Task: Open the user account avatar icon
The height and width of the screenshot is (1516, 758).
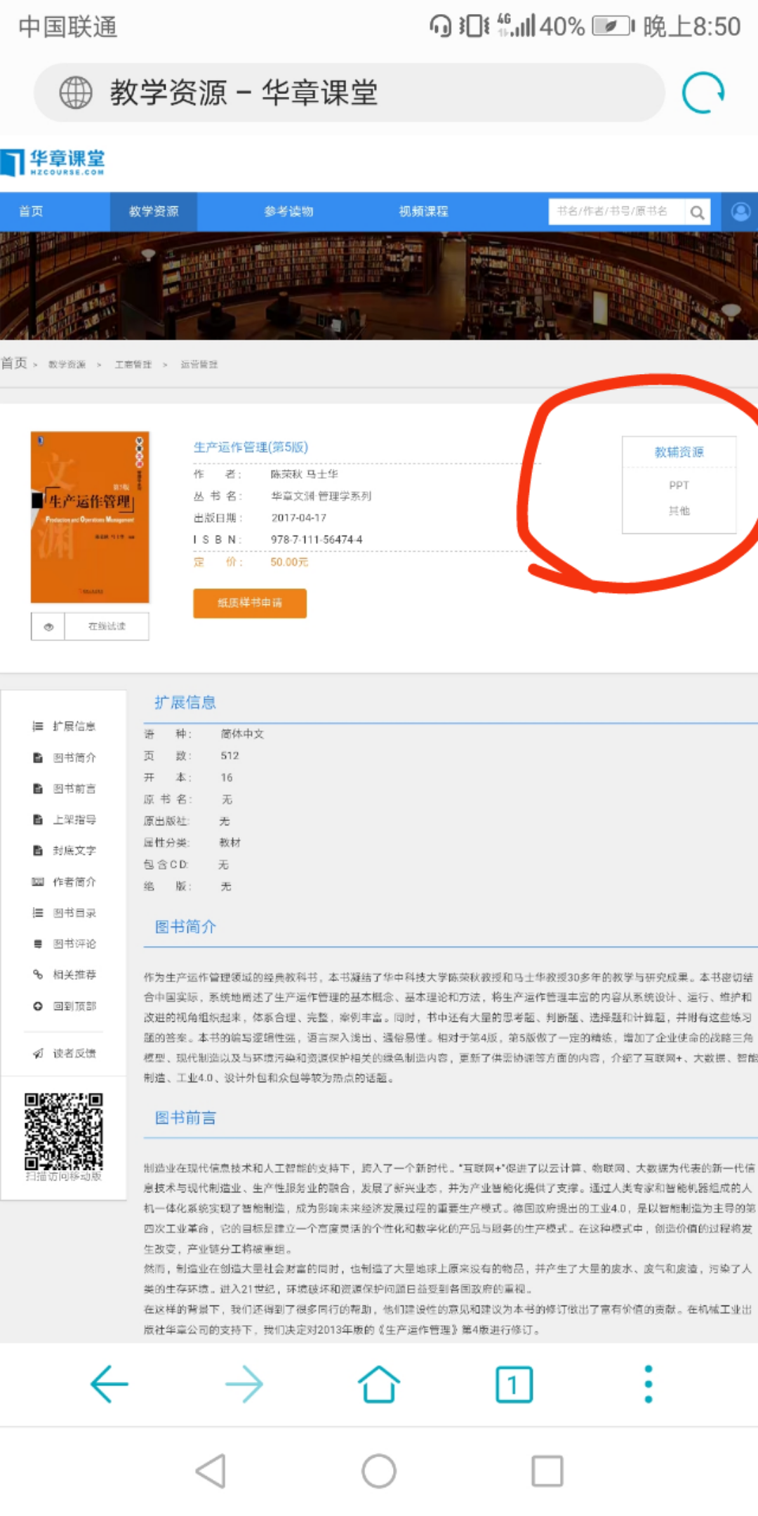Action: (x=740, y=211)
